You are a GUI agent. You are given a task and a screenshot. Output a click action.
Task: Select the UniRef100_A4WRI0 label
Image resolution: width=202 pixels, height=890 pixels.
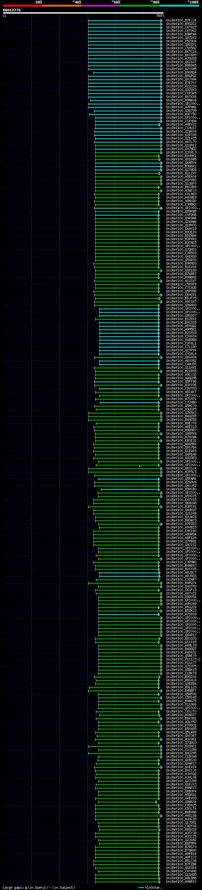[181, 881]
